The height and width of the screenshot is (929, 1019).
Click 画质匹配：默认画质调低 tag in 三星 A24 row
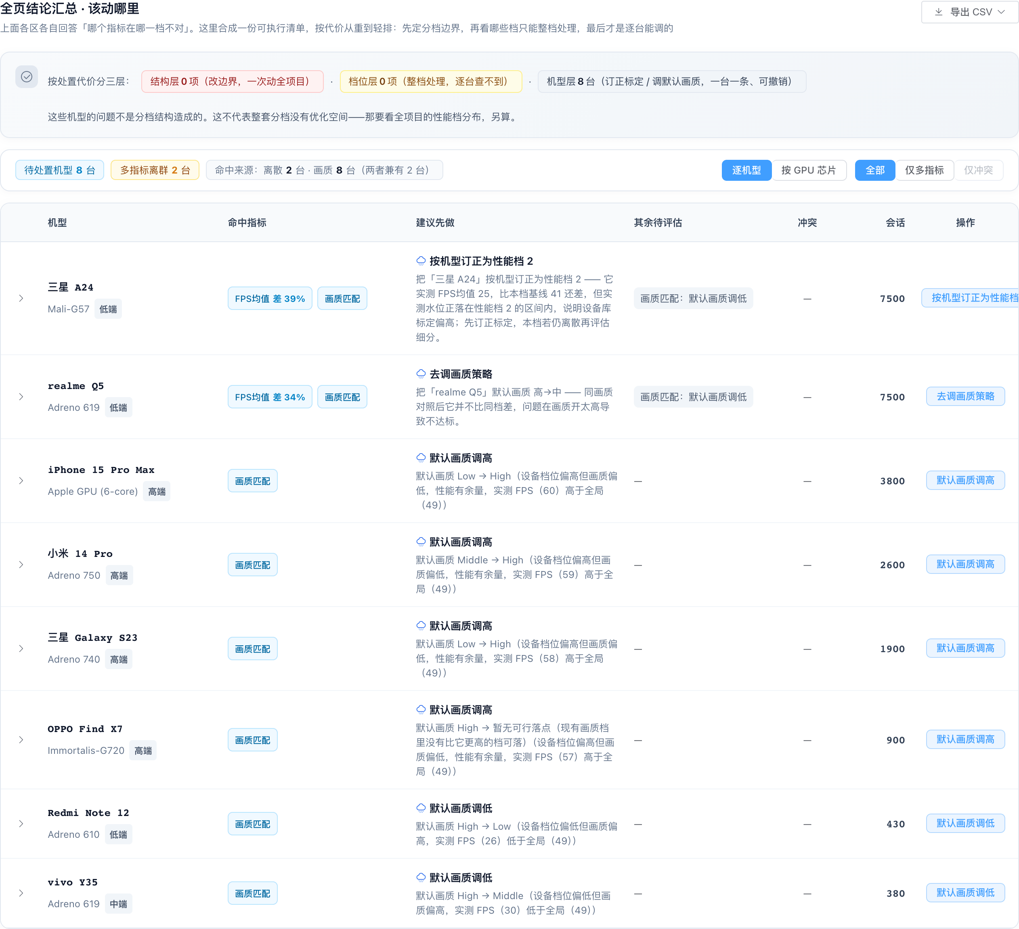coord(694,299)
